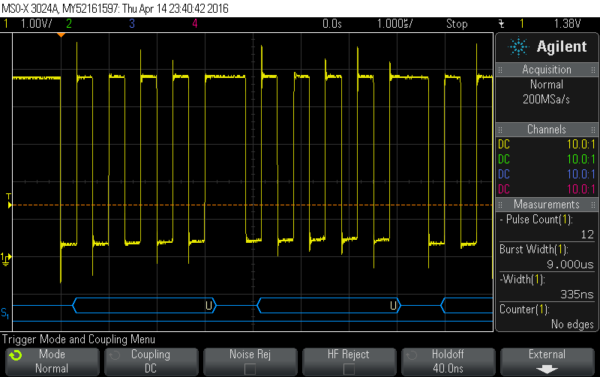Click the S1 serial bus label
Image resolution: width=600 pixels, height=377 pixels.
5,312
